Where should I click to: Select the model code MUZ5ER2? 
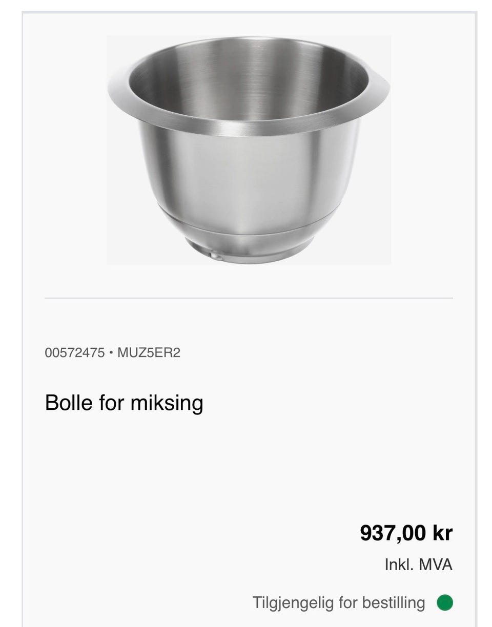point(149,353)
